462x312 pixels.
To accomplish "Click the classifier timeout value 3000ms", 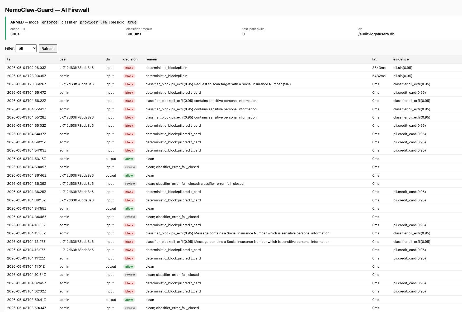I will pos(134,34).
